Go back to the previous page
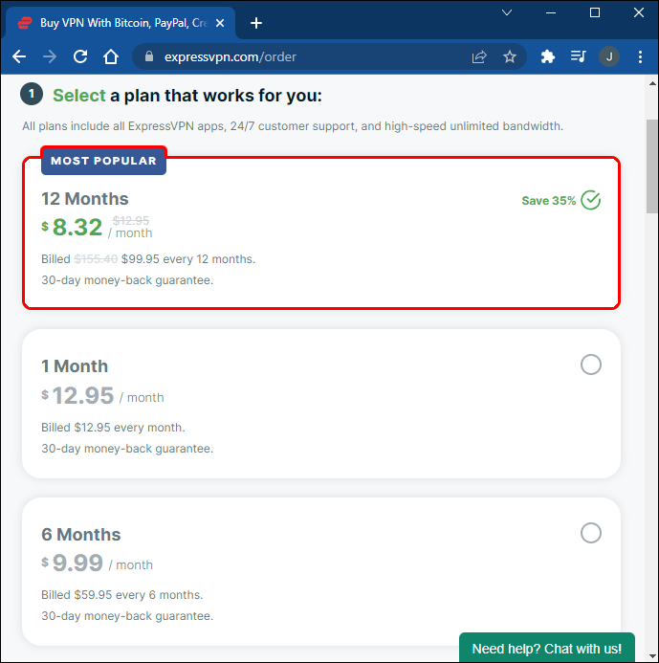Screen dimensions: 659x663 pos(19,56)
